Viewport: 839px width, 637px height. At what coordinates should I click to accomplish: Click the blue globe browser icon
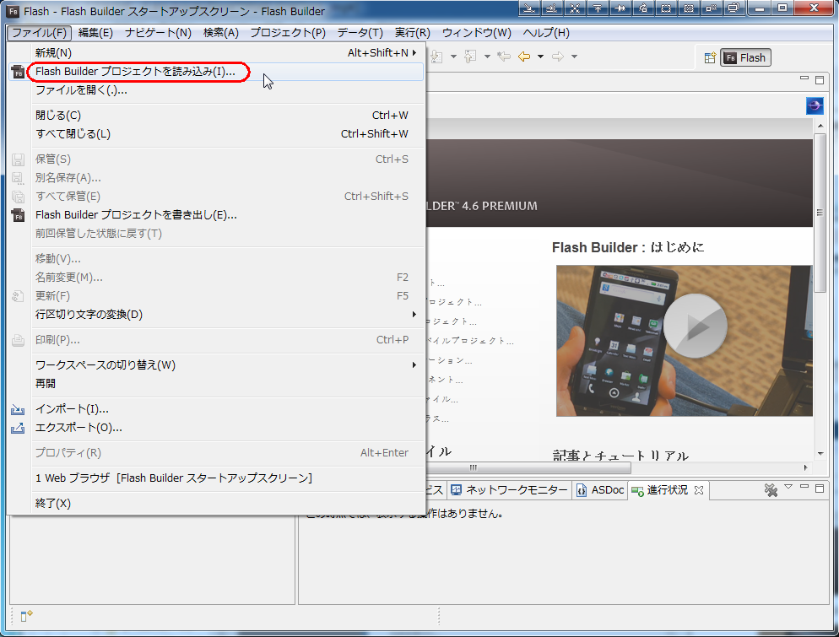pos(815,106)
